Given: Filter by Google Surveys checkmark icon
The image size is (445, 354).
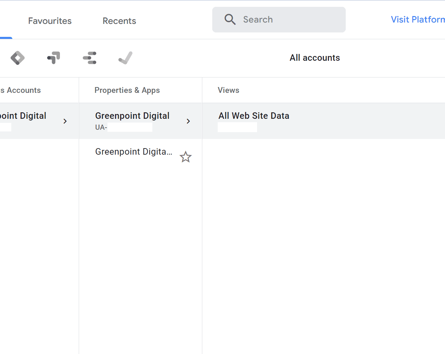Looking at the screenshot, I should pos(126,58).
